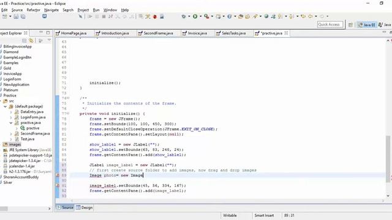
Task: Click the error marker on line 89
Action: pyautogui.click(x=58, y=175)
